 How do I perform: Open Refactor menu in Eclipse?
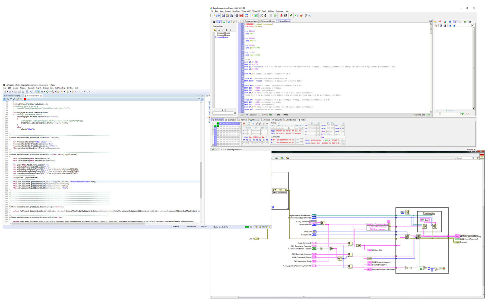pos(23,88)
